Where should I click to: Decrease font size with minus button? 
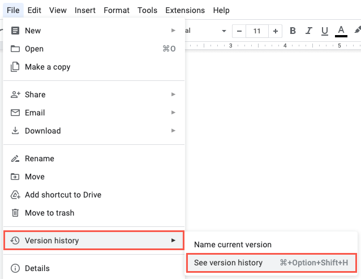click(x=239, y=31)
